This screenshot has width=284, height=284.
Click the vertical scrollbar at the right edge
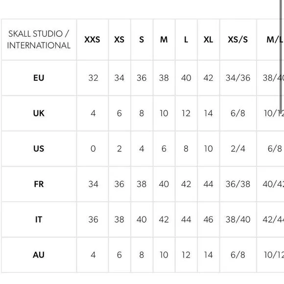pyautogui.click(x=281, y=56)
